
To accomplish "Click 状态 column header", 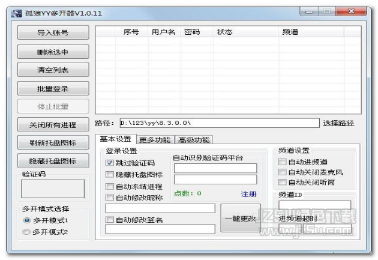I will 246,32.
